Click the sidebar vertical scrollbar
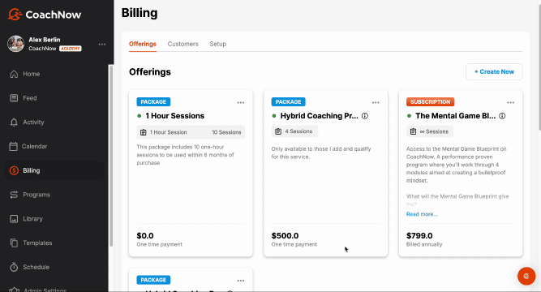 (111, 155)
